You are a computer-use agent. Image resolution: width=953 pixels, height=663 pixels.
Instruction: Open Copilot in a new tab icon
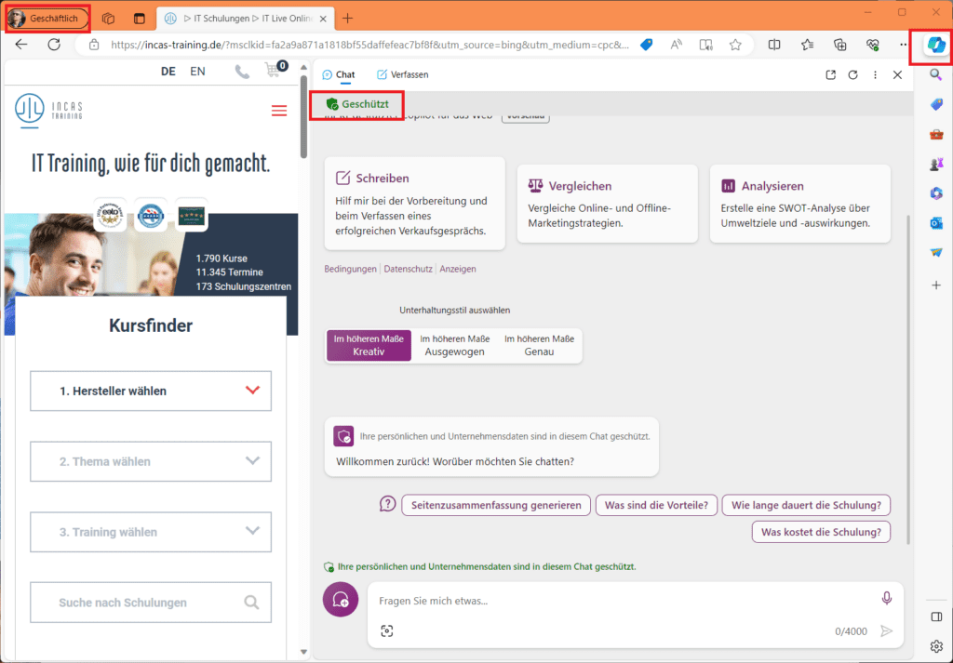tap(831, 74)
